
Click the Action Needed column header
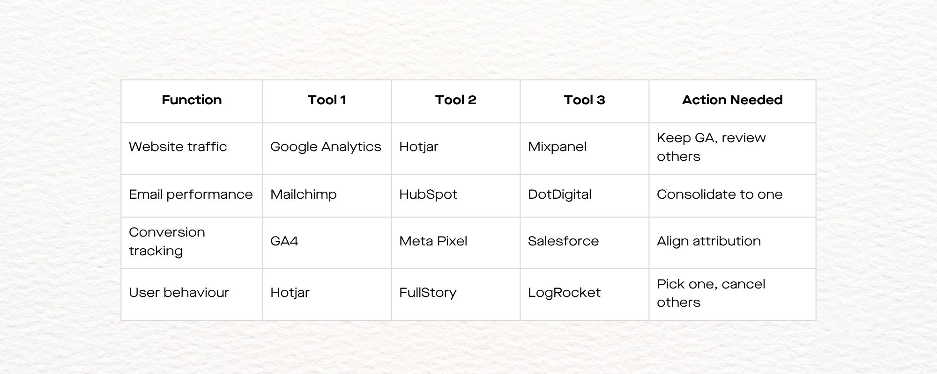click(732, 100)
